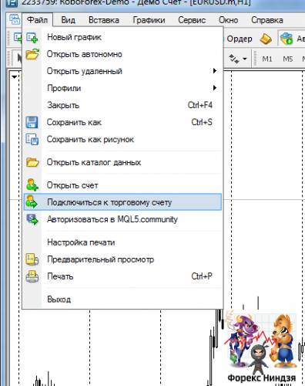Click the Подключиться к торговому счету icon
The height and width of the screenshot is (386, 305).
[x=32, y=202]
